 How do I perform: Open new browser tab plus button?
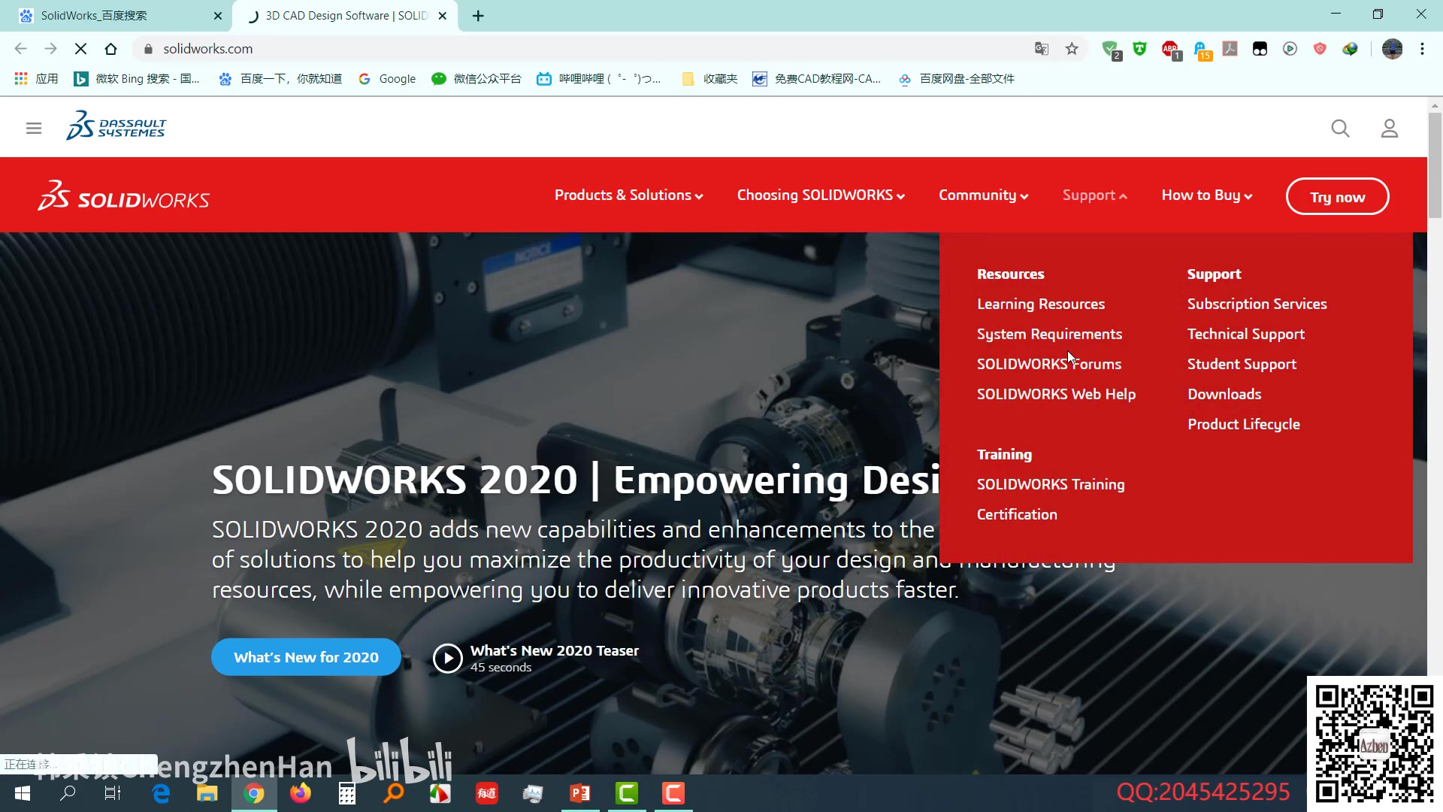478,16
